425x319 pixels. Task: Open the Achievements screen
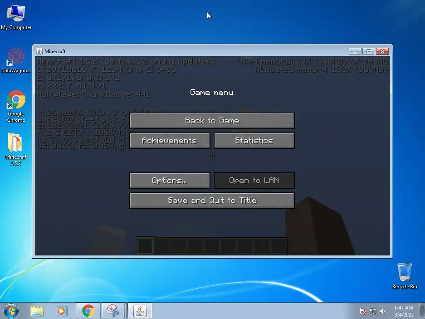pos(170,140)
